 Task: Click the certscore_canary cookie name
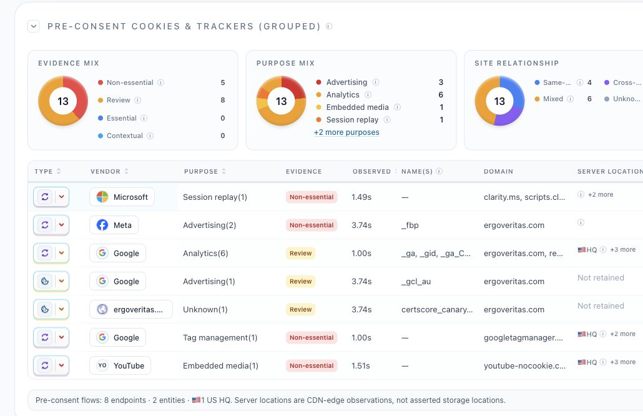(x=437, y=309)
